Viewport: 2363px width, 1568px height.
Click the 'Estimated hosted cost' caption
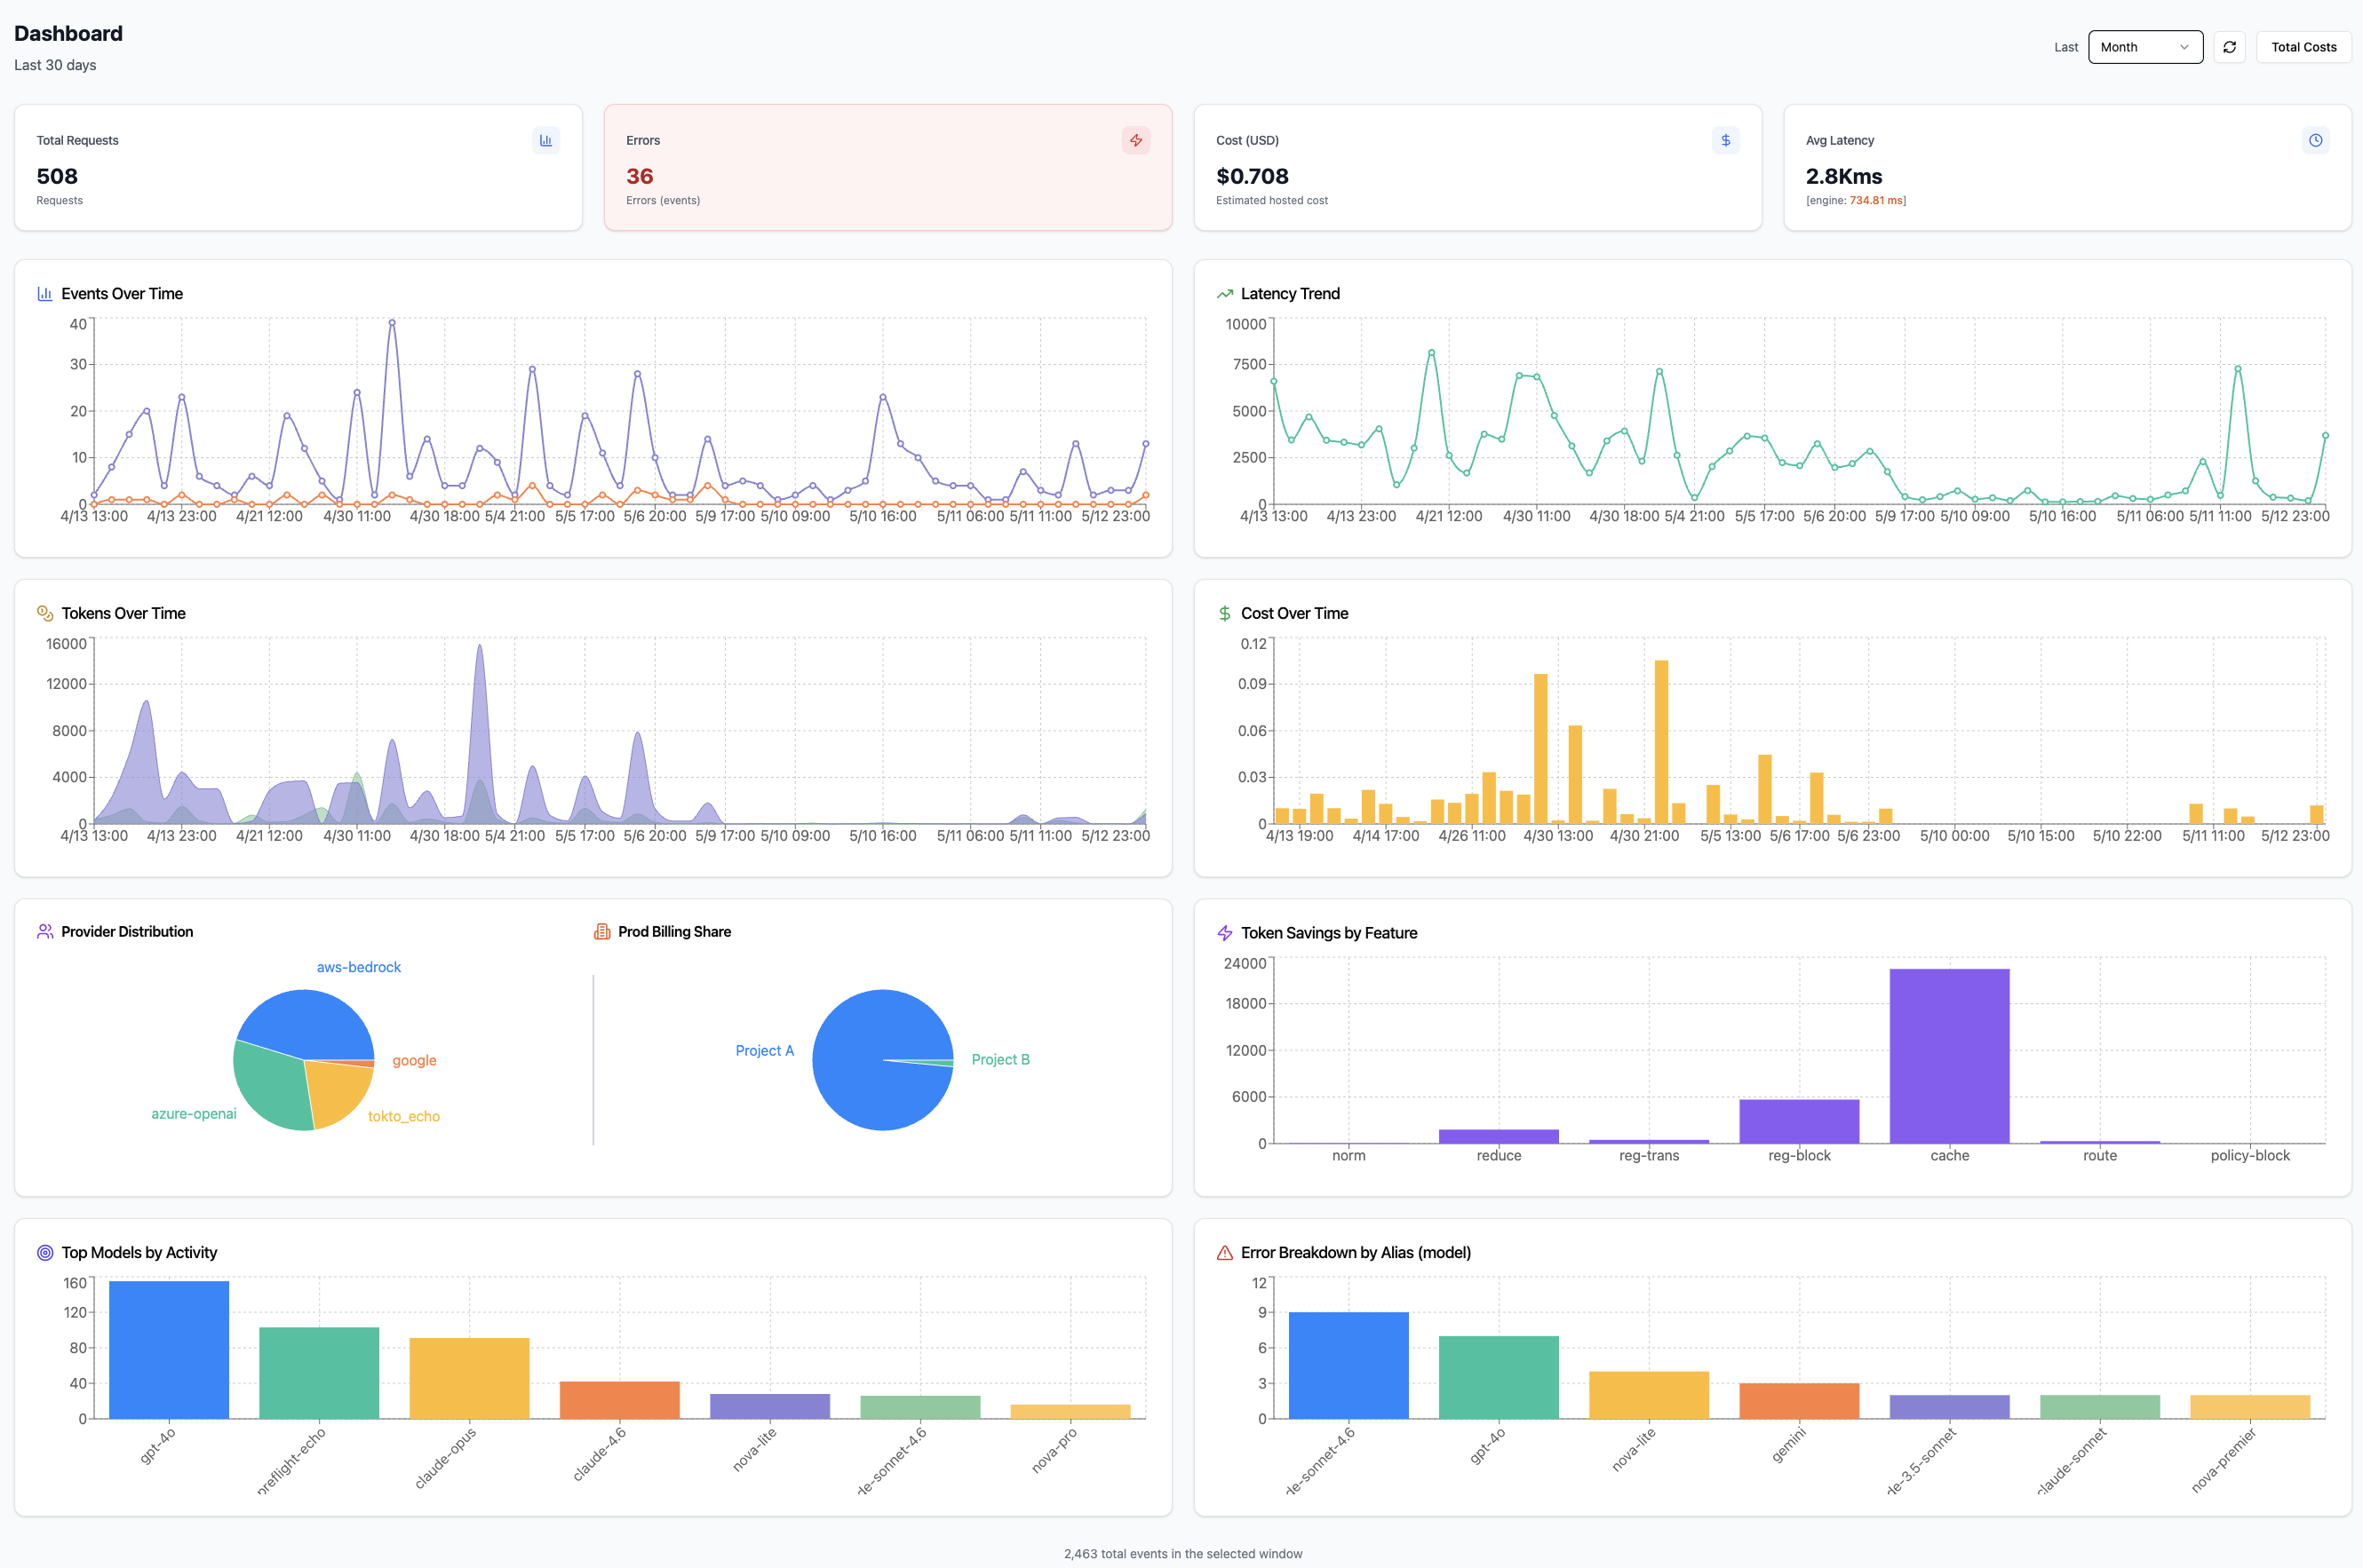click(1271, 200)
